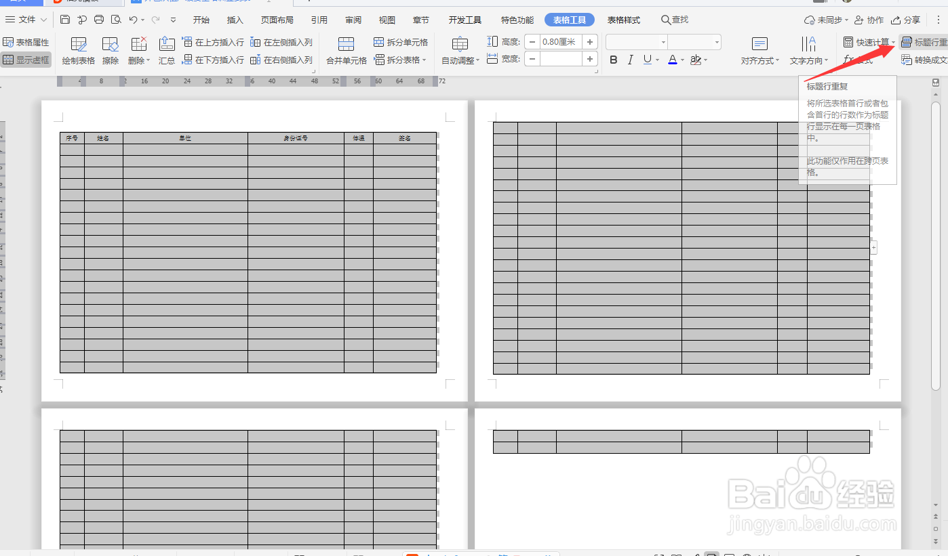Open the File (文件) menu

26,20
